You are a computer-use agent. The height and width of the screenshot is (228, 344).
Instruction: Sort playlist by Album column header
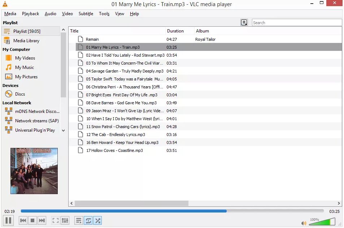click(x=268, y=31)
